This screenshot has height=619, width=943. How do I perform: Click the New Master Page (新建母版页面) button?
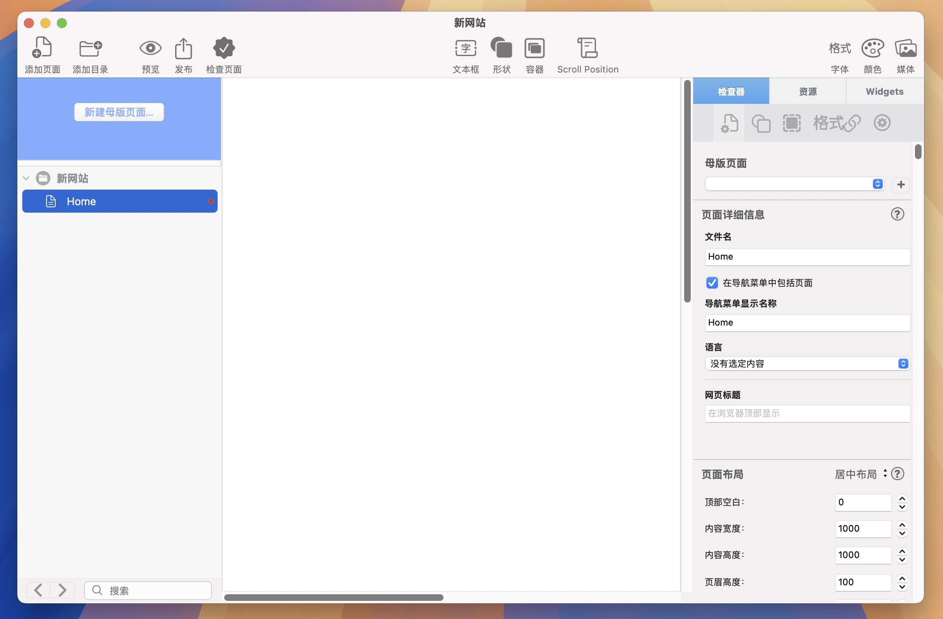[x=119, y=112]
